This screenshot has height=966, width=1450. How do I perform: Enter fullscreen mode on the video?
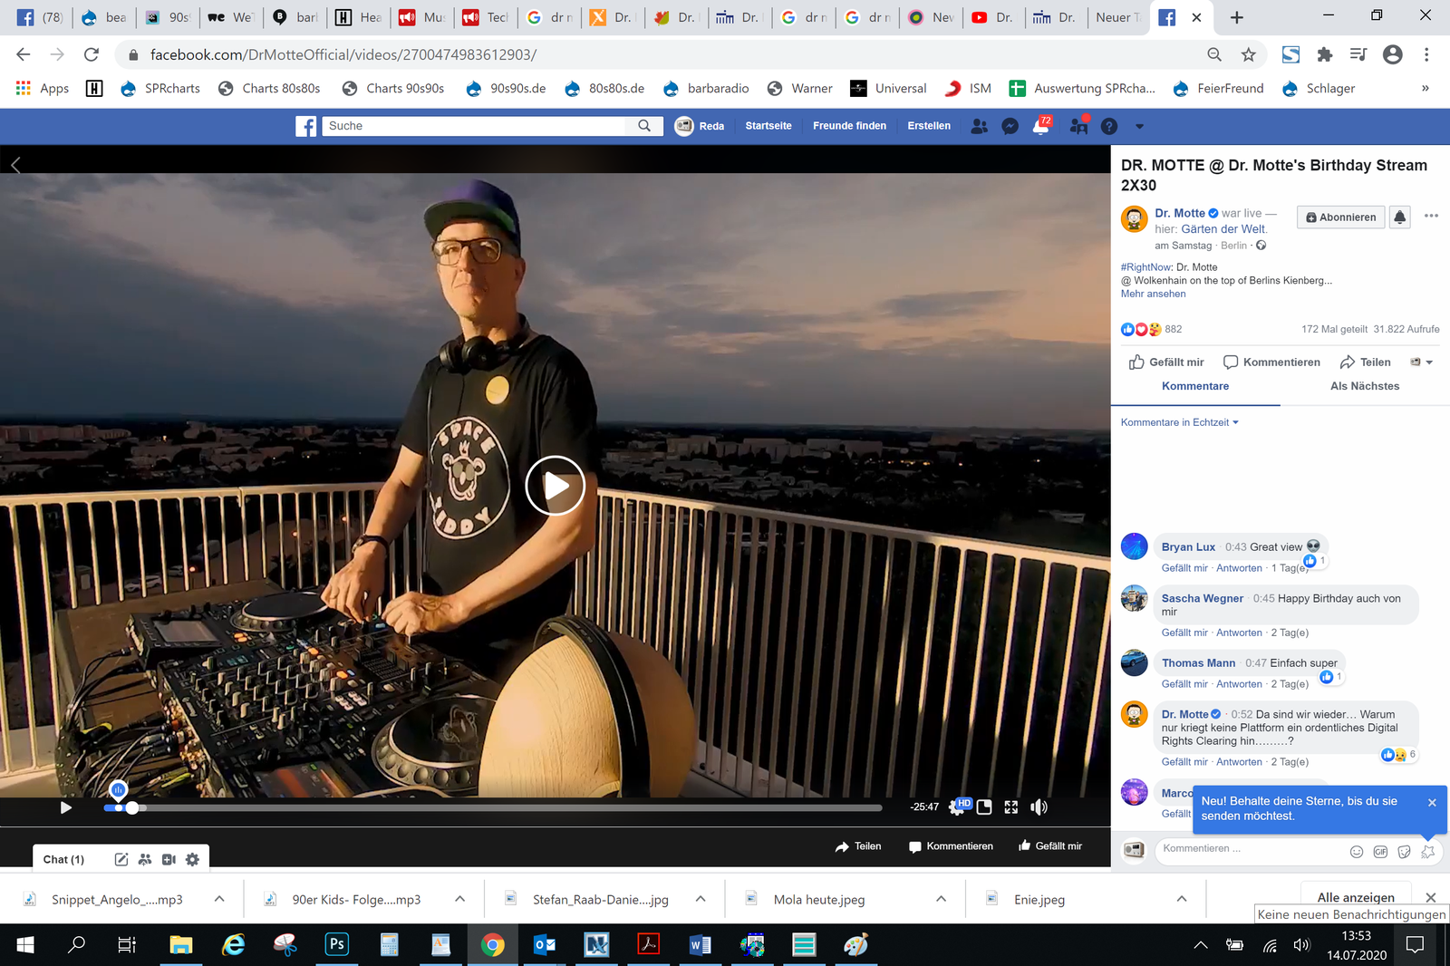1011,807
